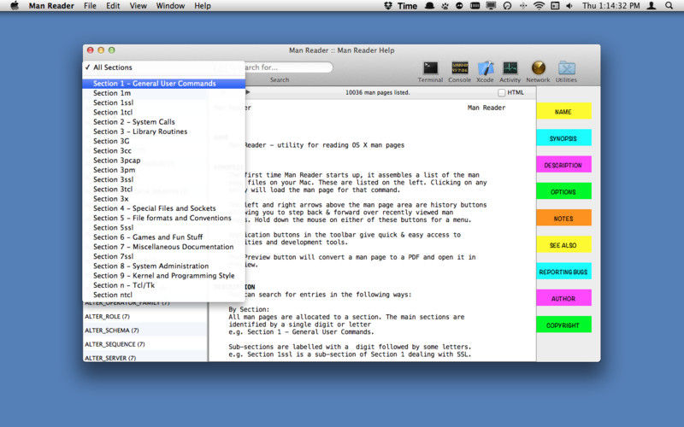Image resolution: width=684 pixels, height=427 pixels.
Task: Choose Section 3 – Library Routines
Action: [163, 132]
